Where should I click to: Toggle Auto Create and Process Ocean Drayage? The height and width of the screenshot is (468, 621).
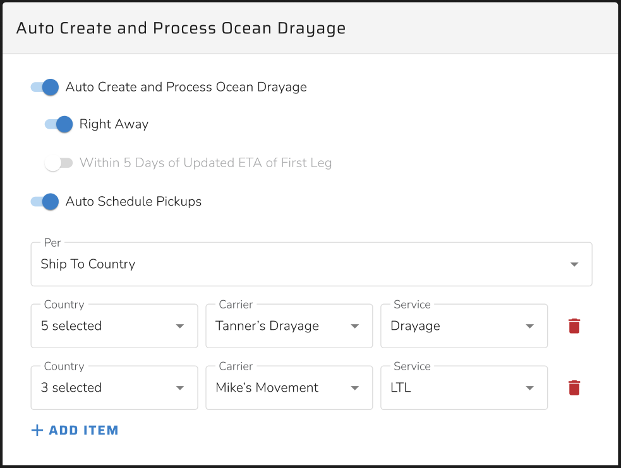point(45,87)
